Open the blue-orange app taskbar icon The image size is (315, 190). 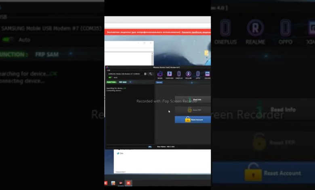(x=113, y=183)
